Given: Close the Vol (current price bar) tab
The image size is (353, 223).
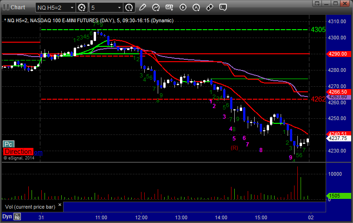Looking at the screenshot, I should click(x=60, y=205).
